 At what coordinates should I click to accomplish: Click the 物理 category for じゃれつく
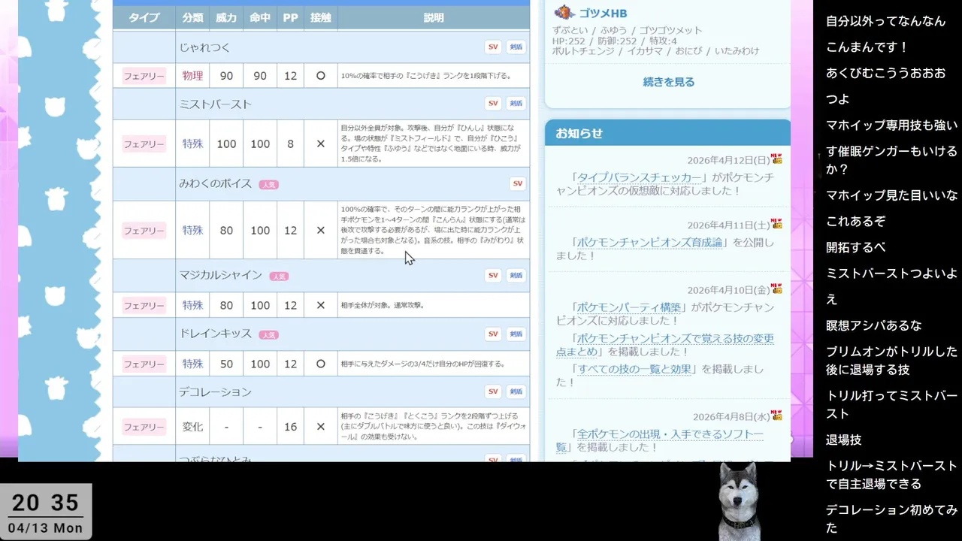(x=192, y=76)
